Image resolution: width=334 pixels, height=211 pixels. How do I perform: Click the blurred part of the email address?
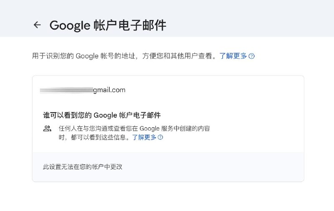click(x=66, y=90)
